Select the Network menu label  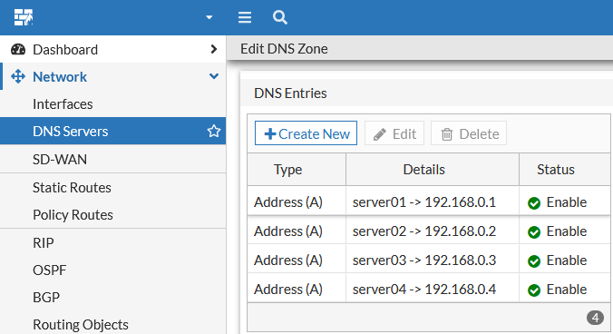60,77
